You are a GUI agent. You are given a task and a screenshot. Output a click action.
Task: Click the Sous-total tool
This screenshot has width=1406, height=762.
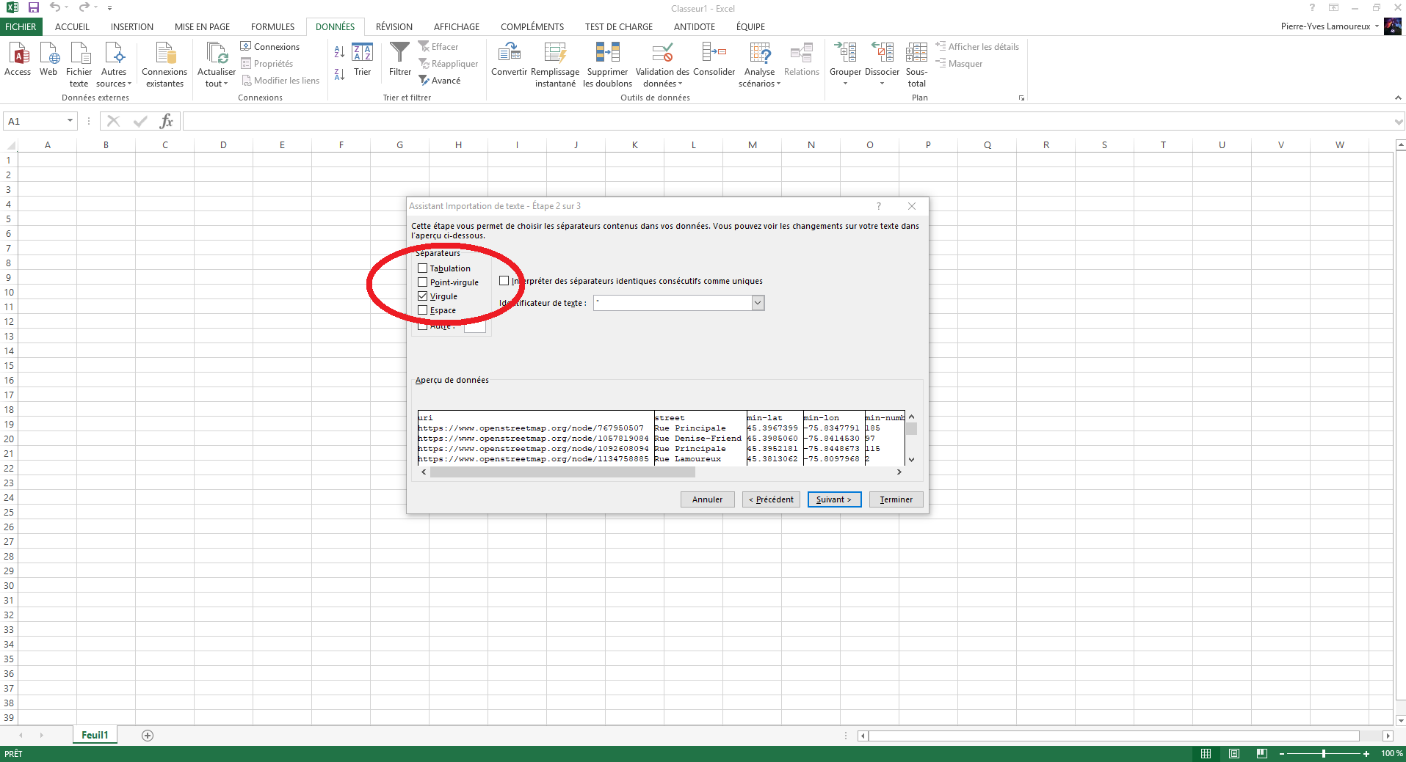click(x=916, y=65)
